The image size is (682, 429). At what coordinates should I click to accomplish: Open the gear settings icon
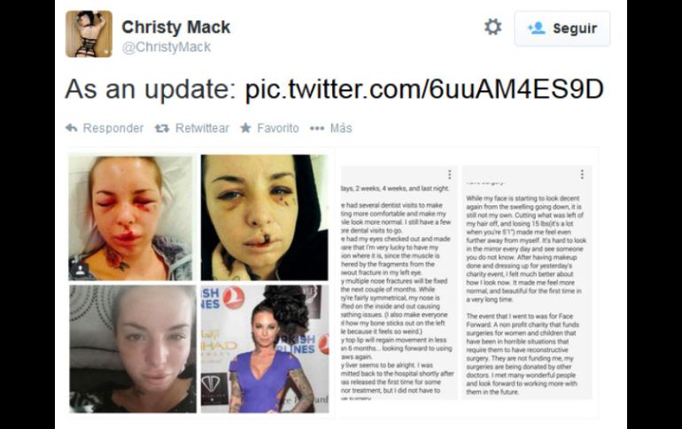(492, 27)
